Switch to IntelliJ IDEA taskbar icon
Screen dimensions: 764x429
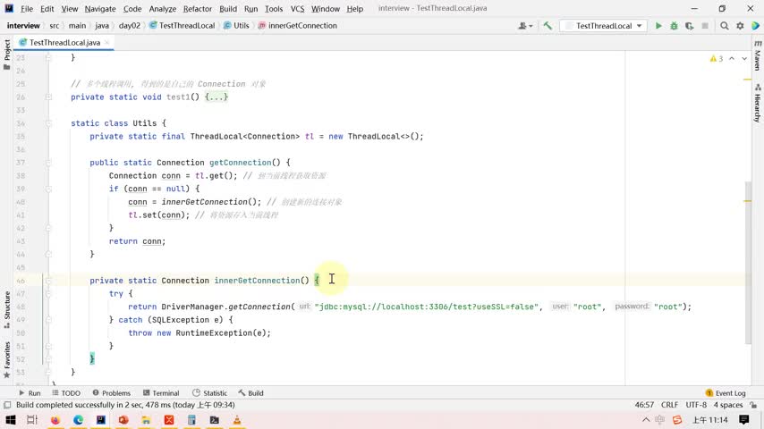(101, 420)
